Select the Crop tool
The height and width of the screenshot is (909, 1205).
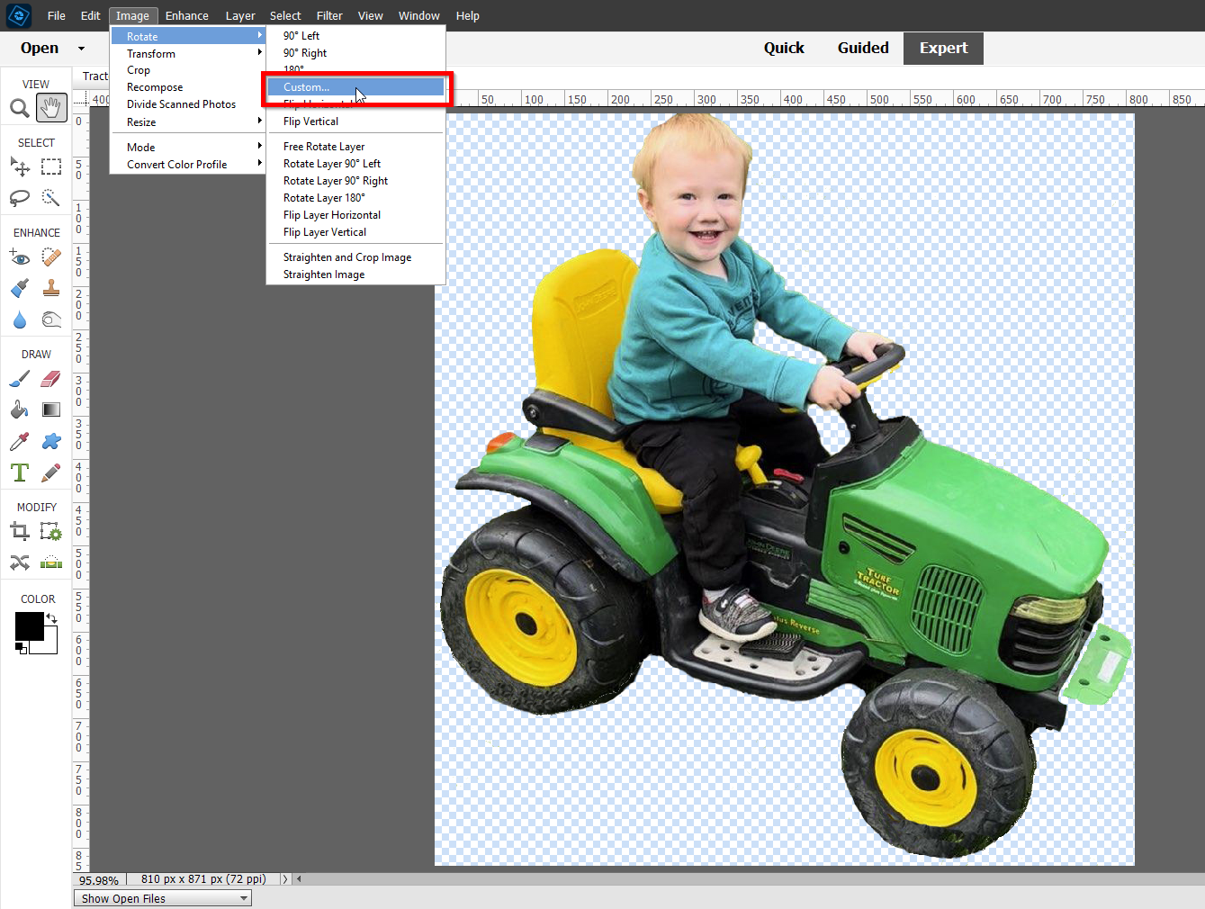19,531
